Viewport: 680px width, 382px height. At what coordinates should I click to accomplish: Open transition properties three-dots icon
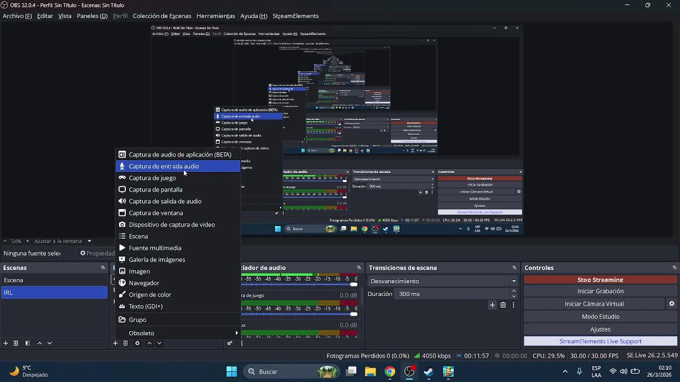(x=513, y=305)
